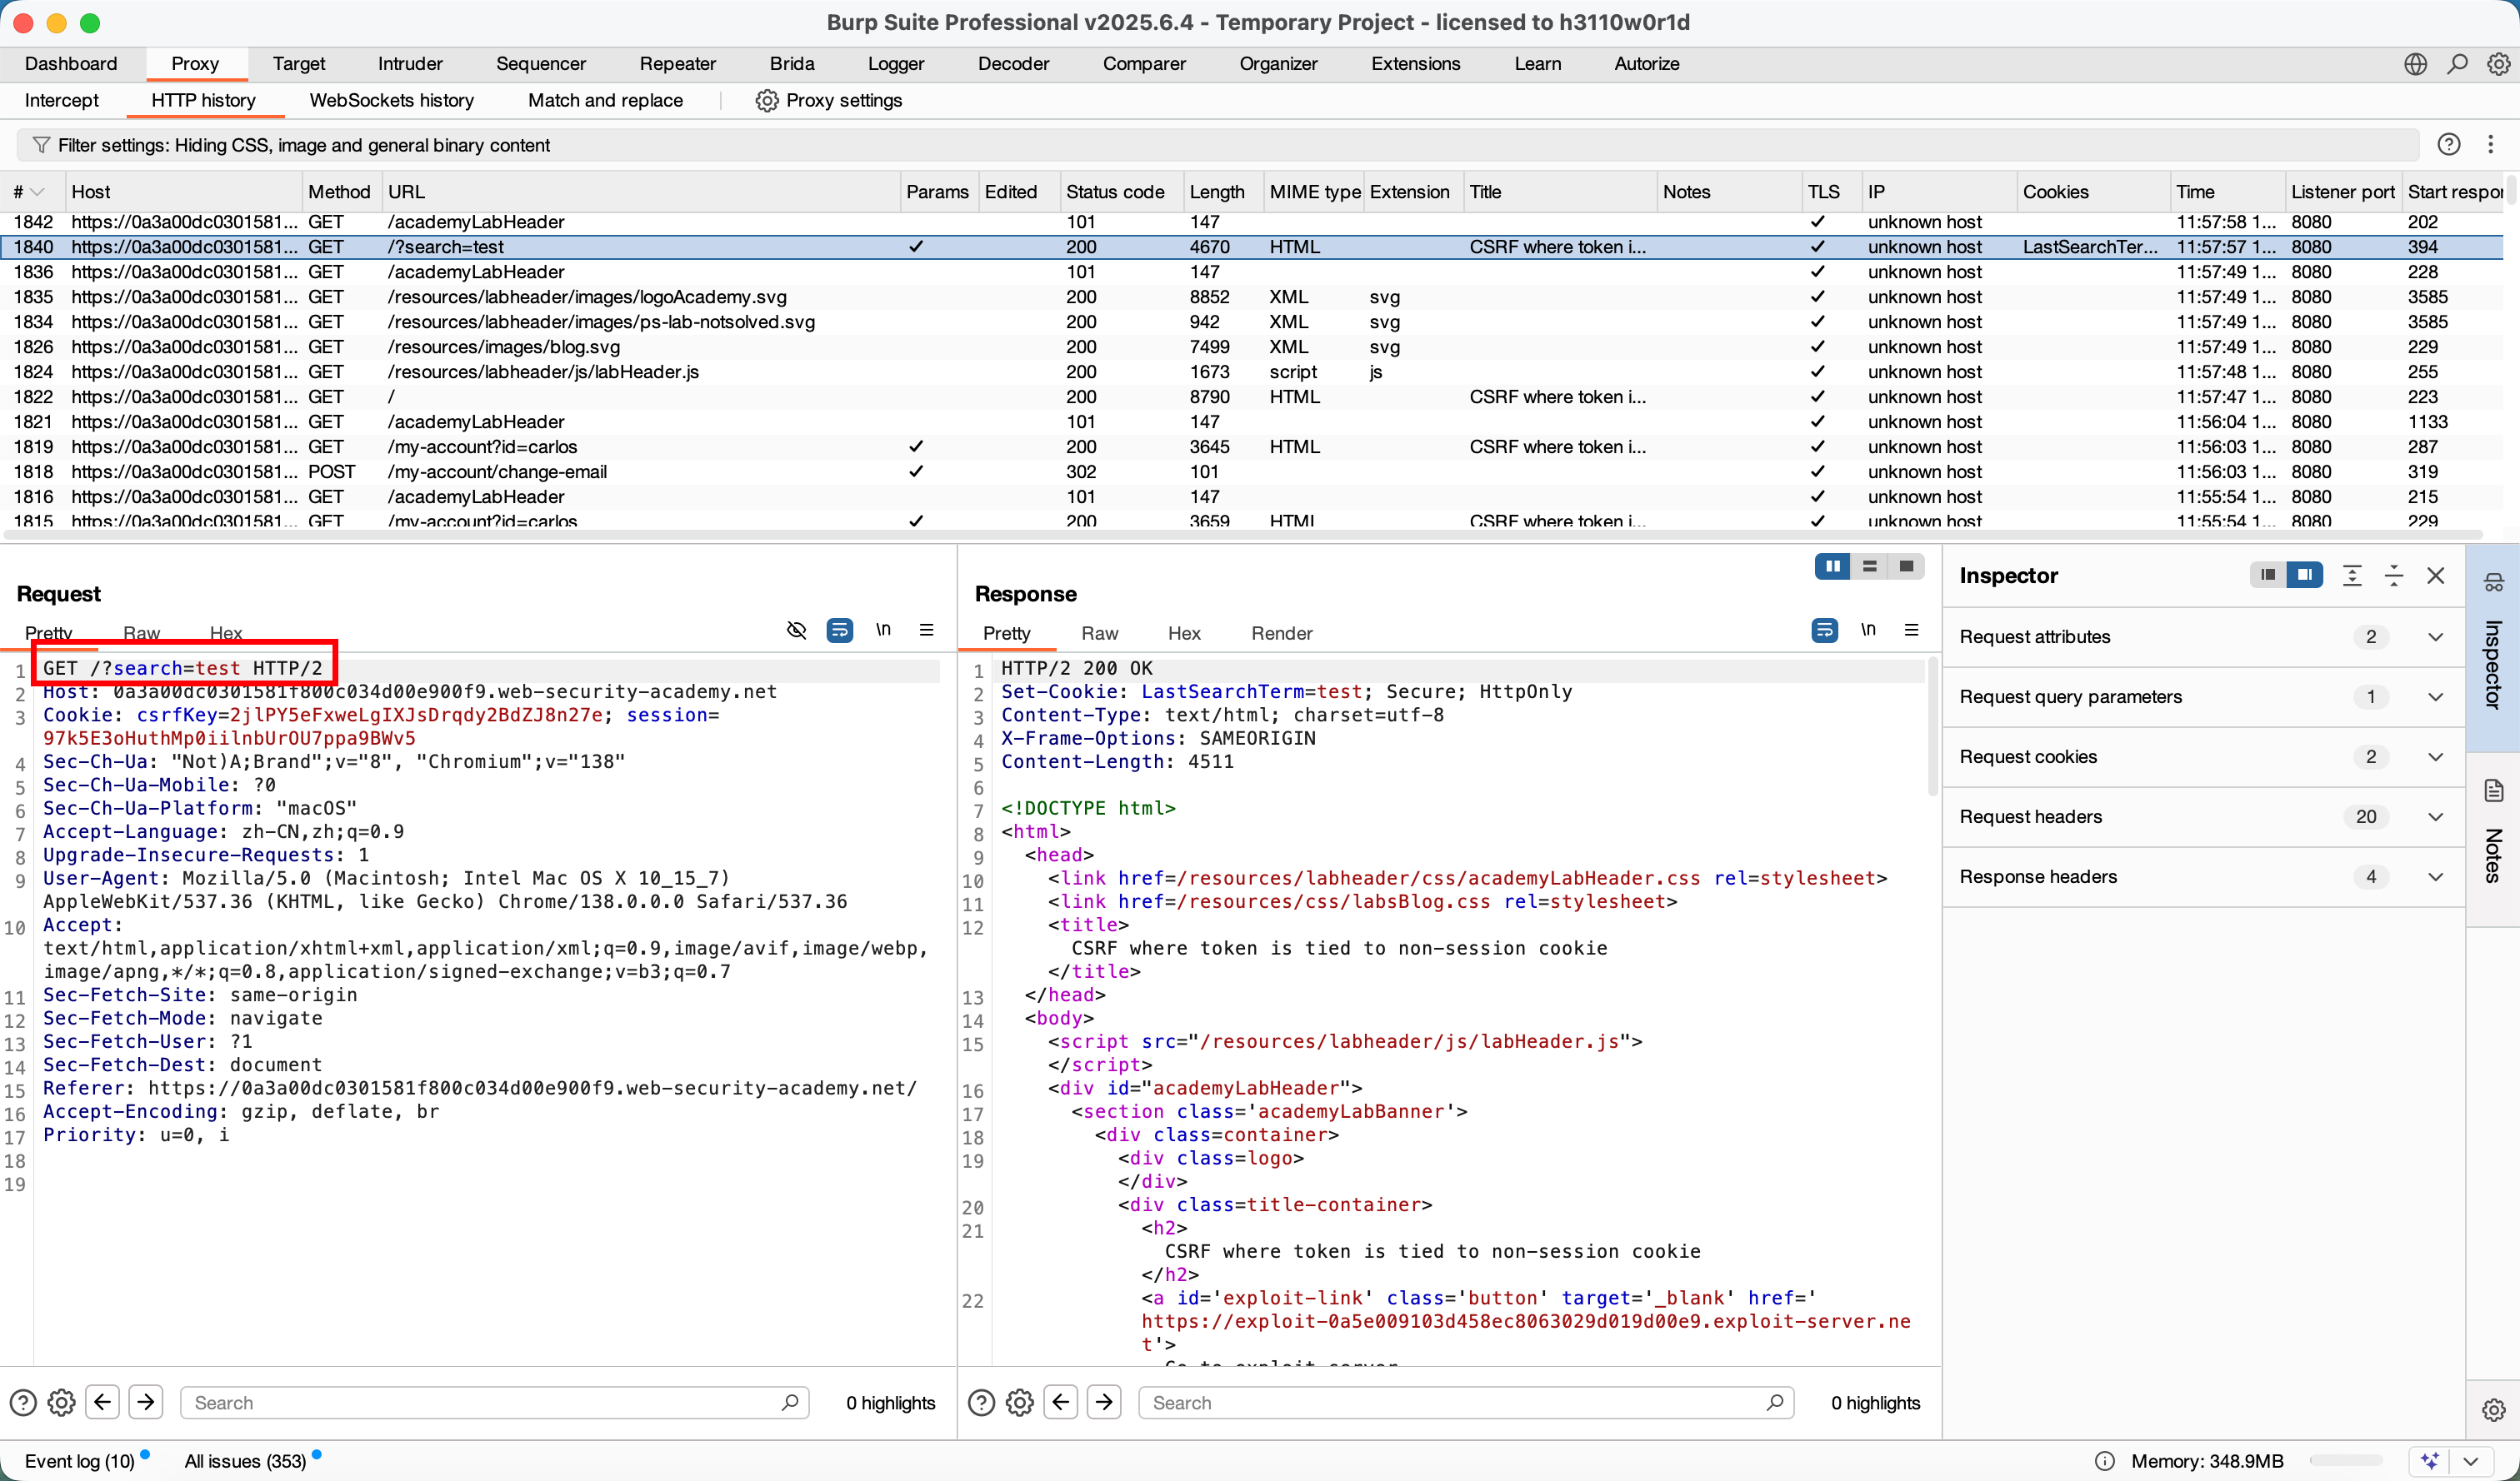Viewport: 2520px width, 1481px height.
Task: Expand the Request headers section
Action: point(2435,816)
